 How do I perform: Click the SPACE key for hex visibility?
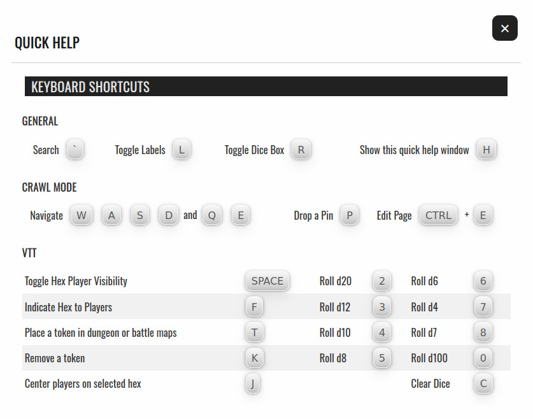267,281
